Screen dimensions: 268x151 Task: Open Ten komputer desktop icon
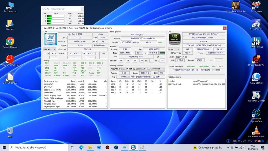[10, 7]
